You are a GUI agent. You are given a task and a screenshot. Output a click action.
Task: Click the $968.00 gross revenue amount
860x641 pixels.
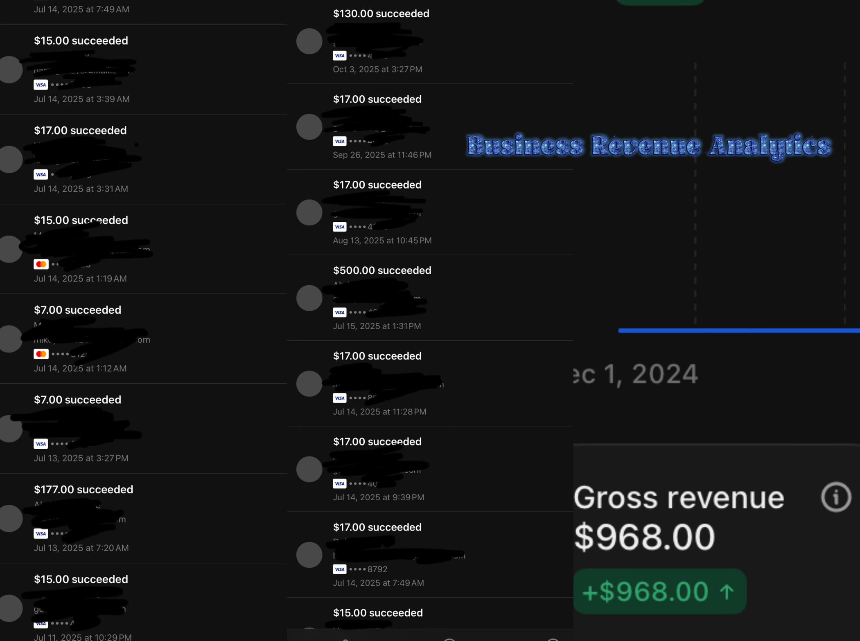[644, 537]
